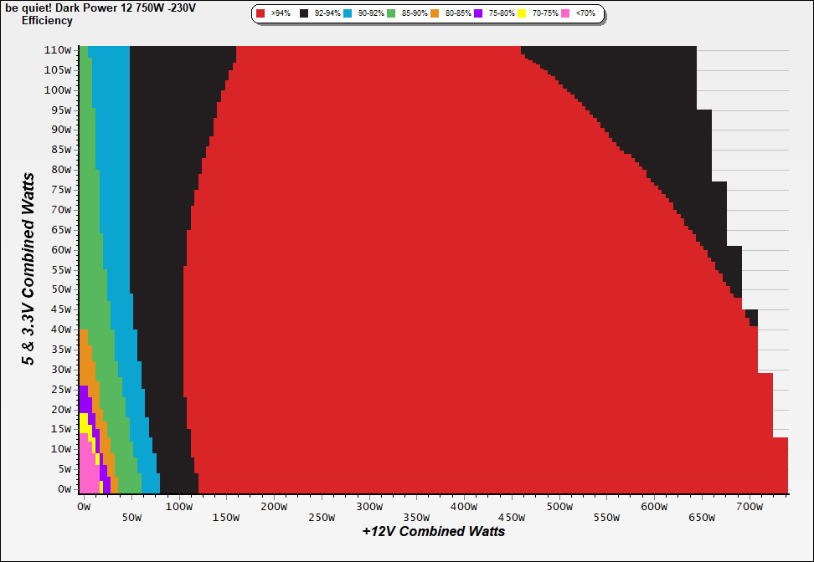Click the '20W' y-axis label
This screenshot has width=814, height=562.
point(61,410)
